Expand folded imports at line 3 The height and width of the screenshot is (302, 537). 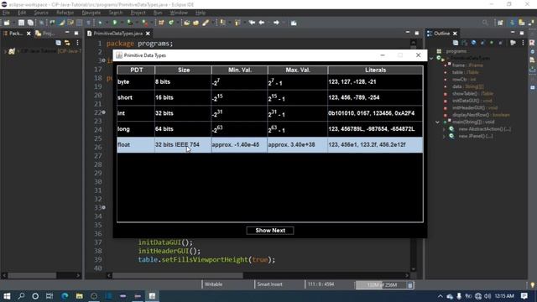click(104, 60)
